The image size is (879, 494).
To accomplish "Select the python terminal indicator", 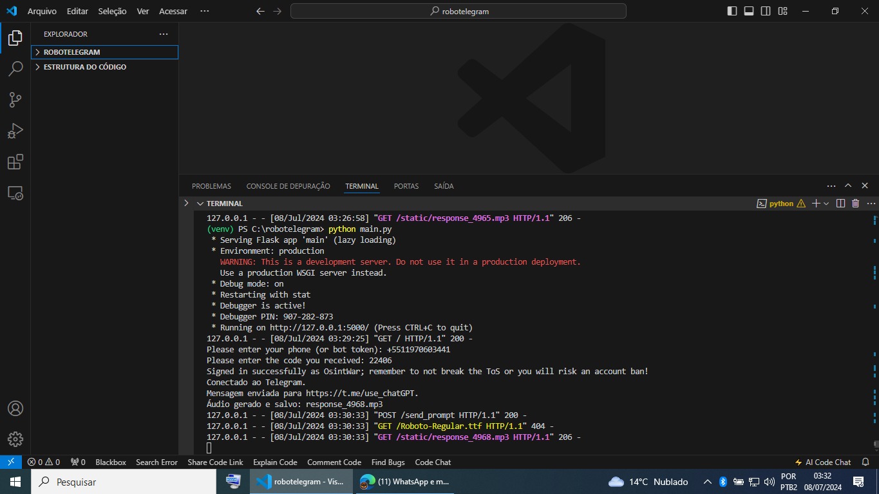I will (780, 204).
